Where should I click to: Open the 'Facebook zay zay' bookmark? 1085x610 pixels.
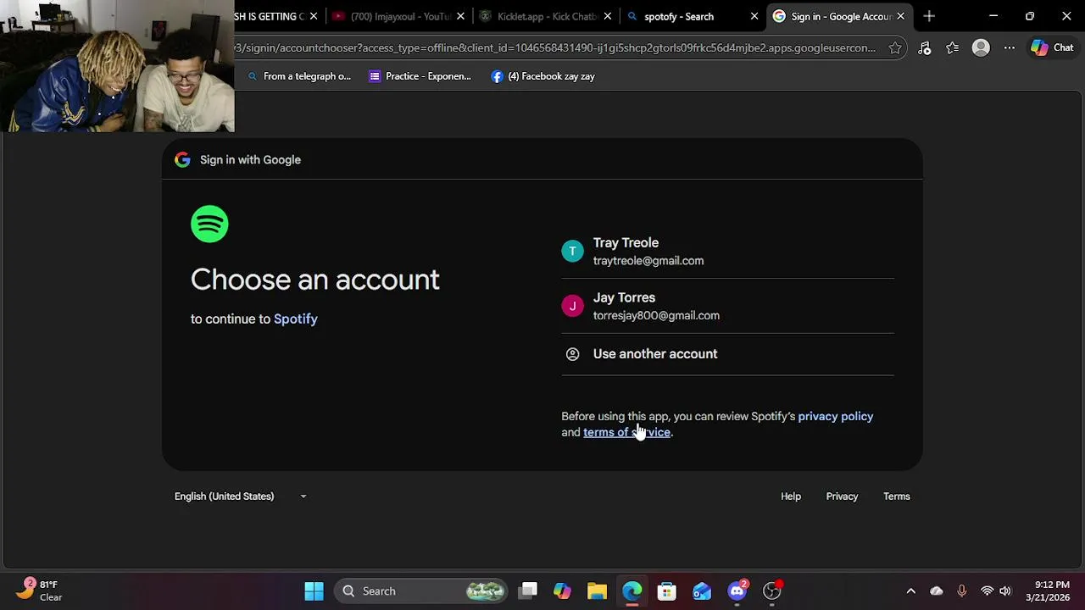(543, 76)
